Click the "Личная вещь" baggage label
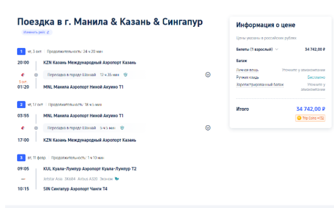 pos(247,70)
